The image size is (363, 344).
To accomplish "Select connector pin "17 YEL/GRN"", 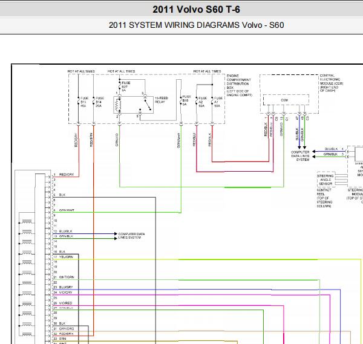I will [x=64, y=257].
